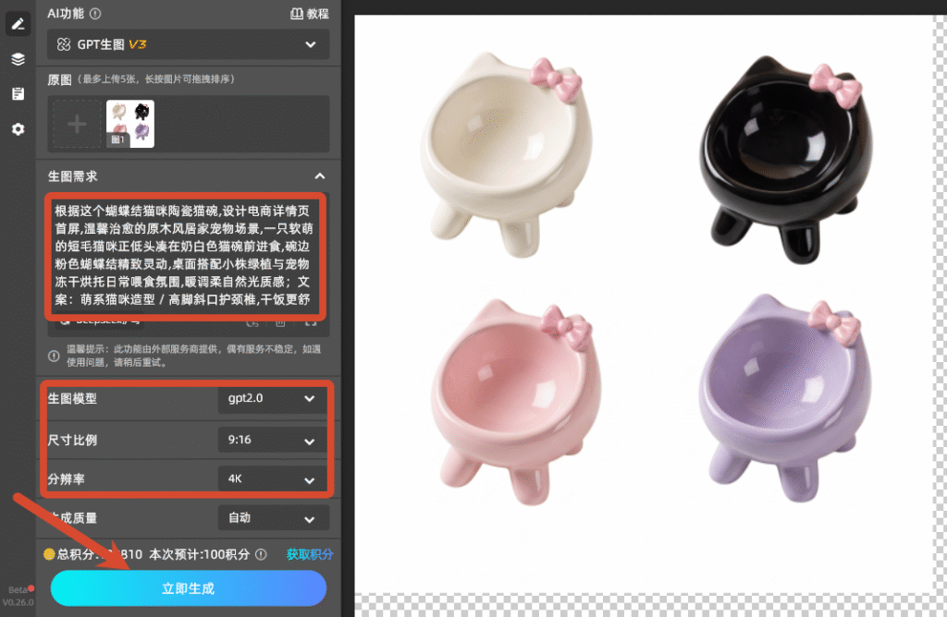
Task: Open the 尺寸比例 9:16 dropdown
Action: pos(273,440)
